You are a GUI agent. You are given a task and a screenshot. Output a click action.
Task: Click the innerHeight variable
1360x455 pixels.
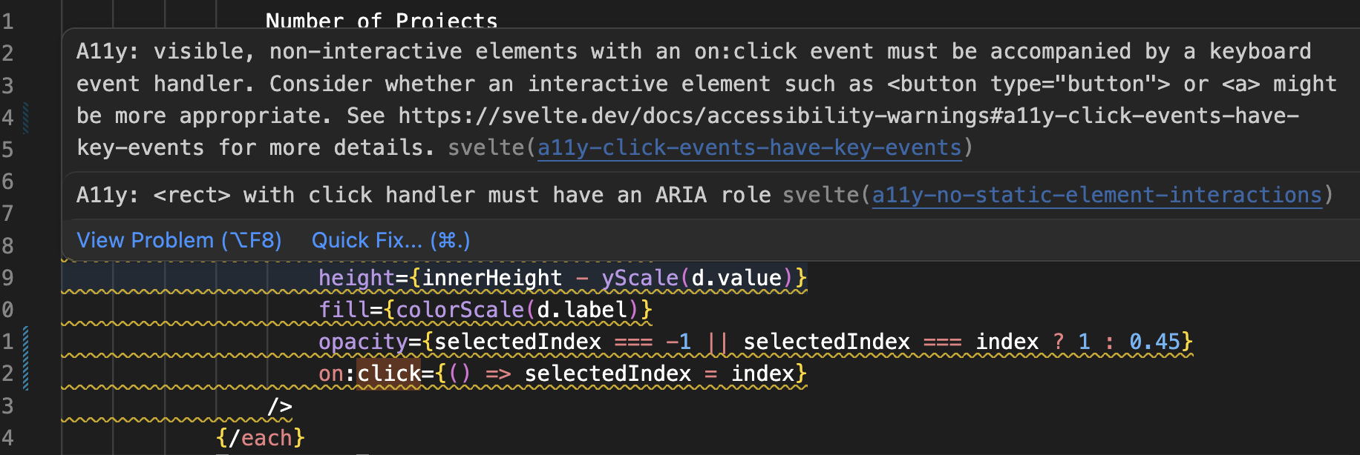(491, 278)
